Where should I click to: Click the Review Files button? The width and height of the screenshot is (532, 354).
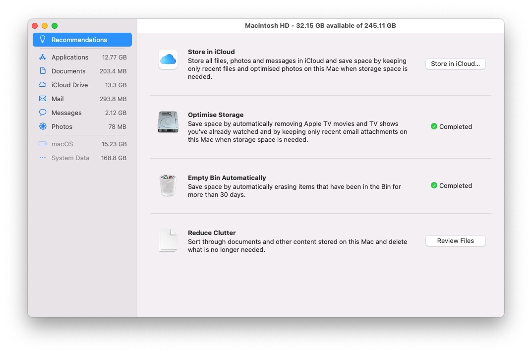455,241
